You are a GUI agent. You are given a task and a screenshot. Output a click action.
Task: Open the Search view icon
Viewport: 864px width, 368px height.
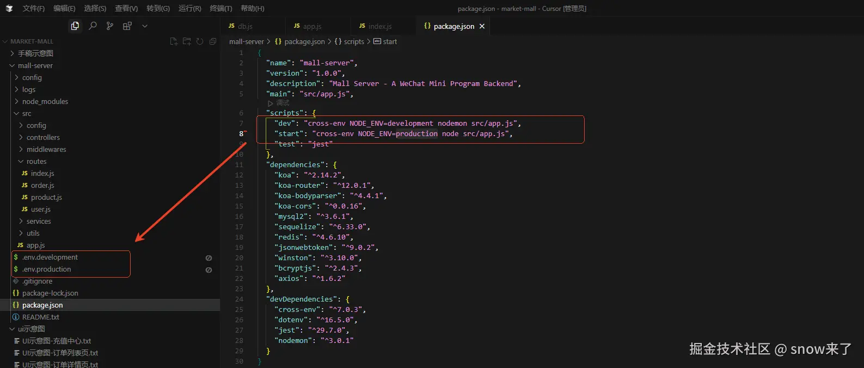point(93,26)
